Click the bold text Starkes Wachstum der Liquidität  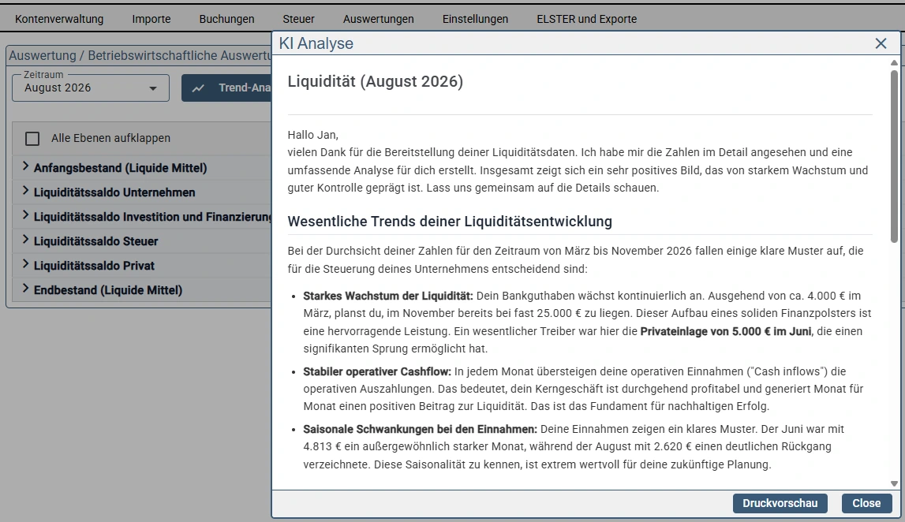pyautogui.click(x=388, y=296)
